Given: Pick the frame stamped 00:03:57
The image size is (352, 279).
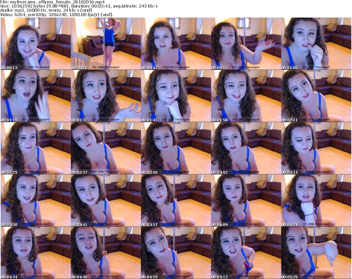Looking at the screenshot, I should 176,200.
